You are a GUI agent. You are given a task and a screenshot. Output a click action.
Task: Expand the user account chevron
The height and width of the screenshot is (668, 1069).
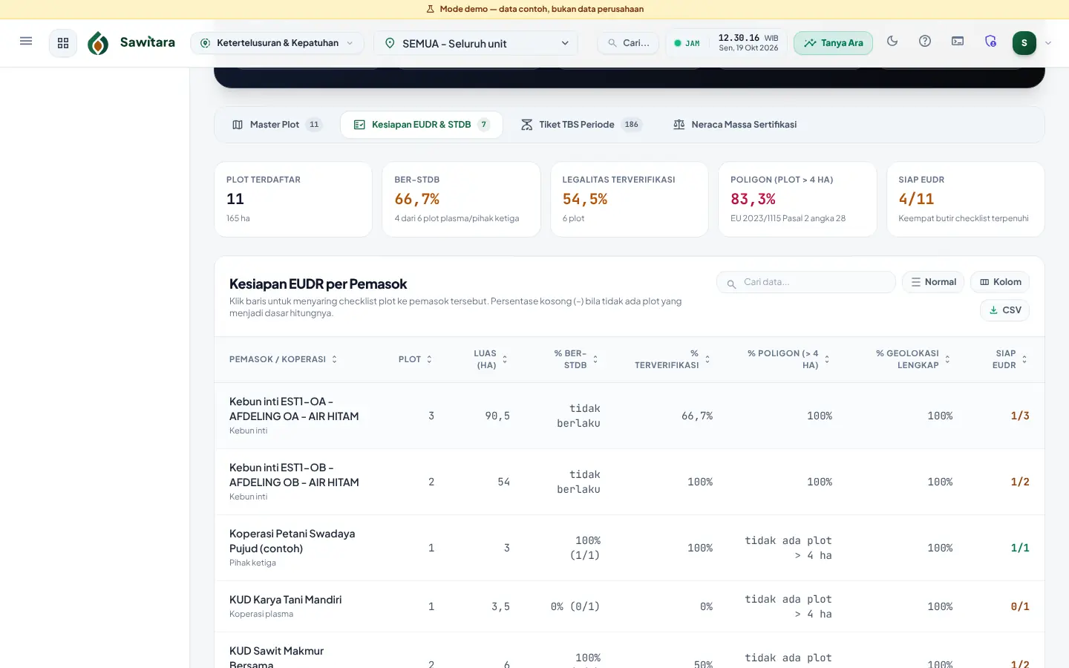1048,43
